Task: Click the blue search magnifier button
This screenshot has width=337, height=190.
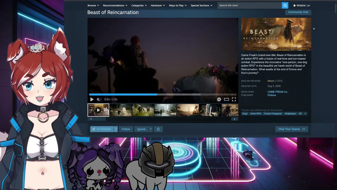Action: pyautogui.click(x=285, y=5)
